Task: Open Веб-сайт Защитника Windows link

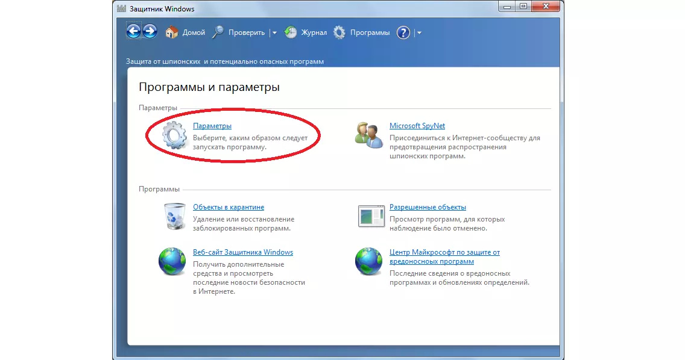Action: pyautogui.click(x=242, y=252)
